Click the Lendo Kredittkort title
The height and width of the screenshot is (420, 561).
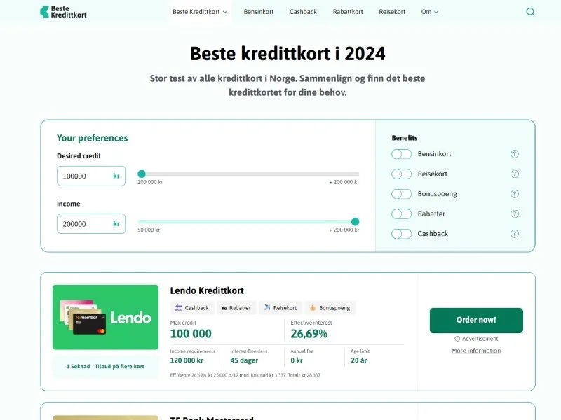207,290
